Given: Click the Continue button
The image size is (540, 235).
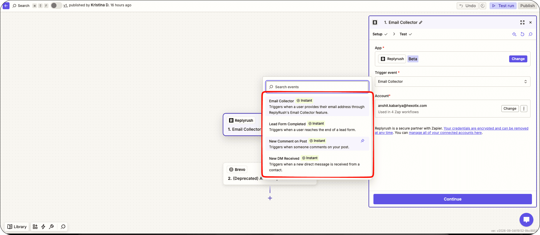Looking at the screenshot, I should [452, 199].
